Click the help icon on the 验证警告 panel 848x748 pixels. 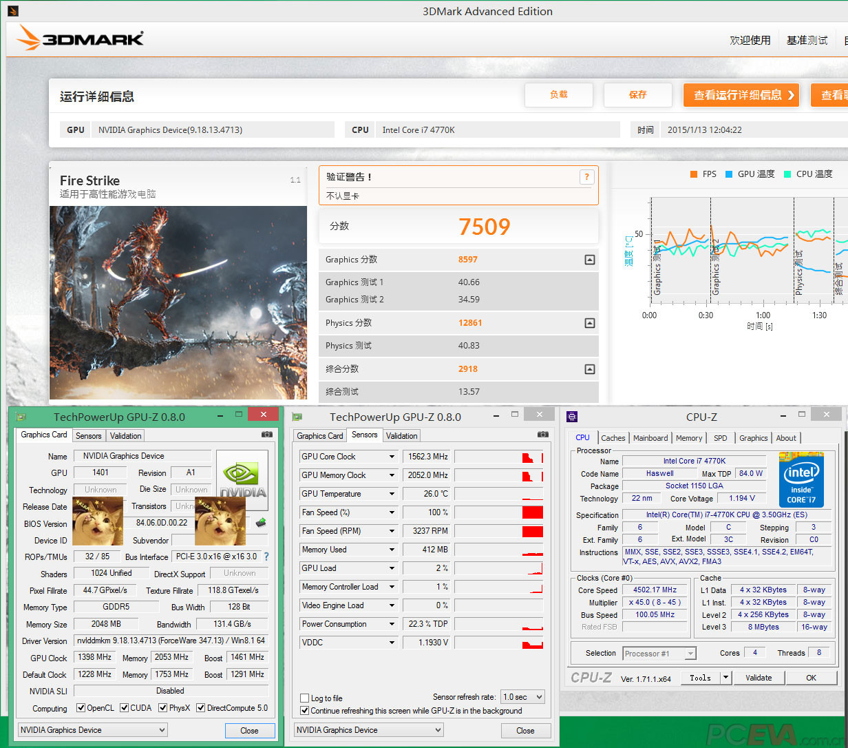(x=586, y=177)
